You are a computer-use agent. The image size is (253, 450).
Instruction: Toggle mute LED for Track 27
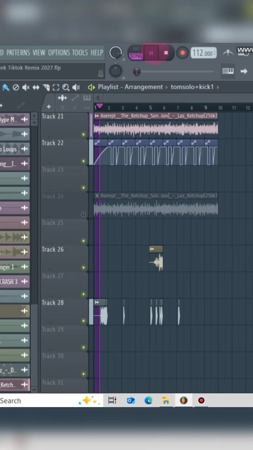(x=83, y=294)
